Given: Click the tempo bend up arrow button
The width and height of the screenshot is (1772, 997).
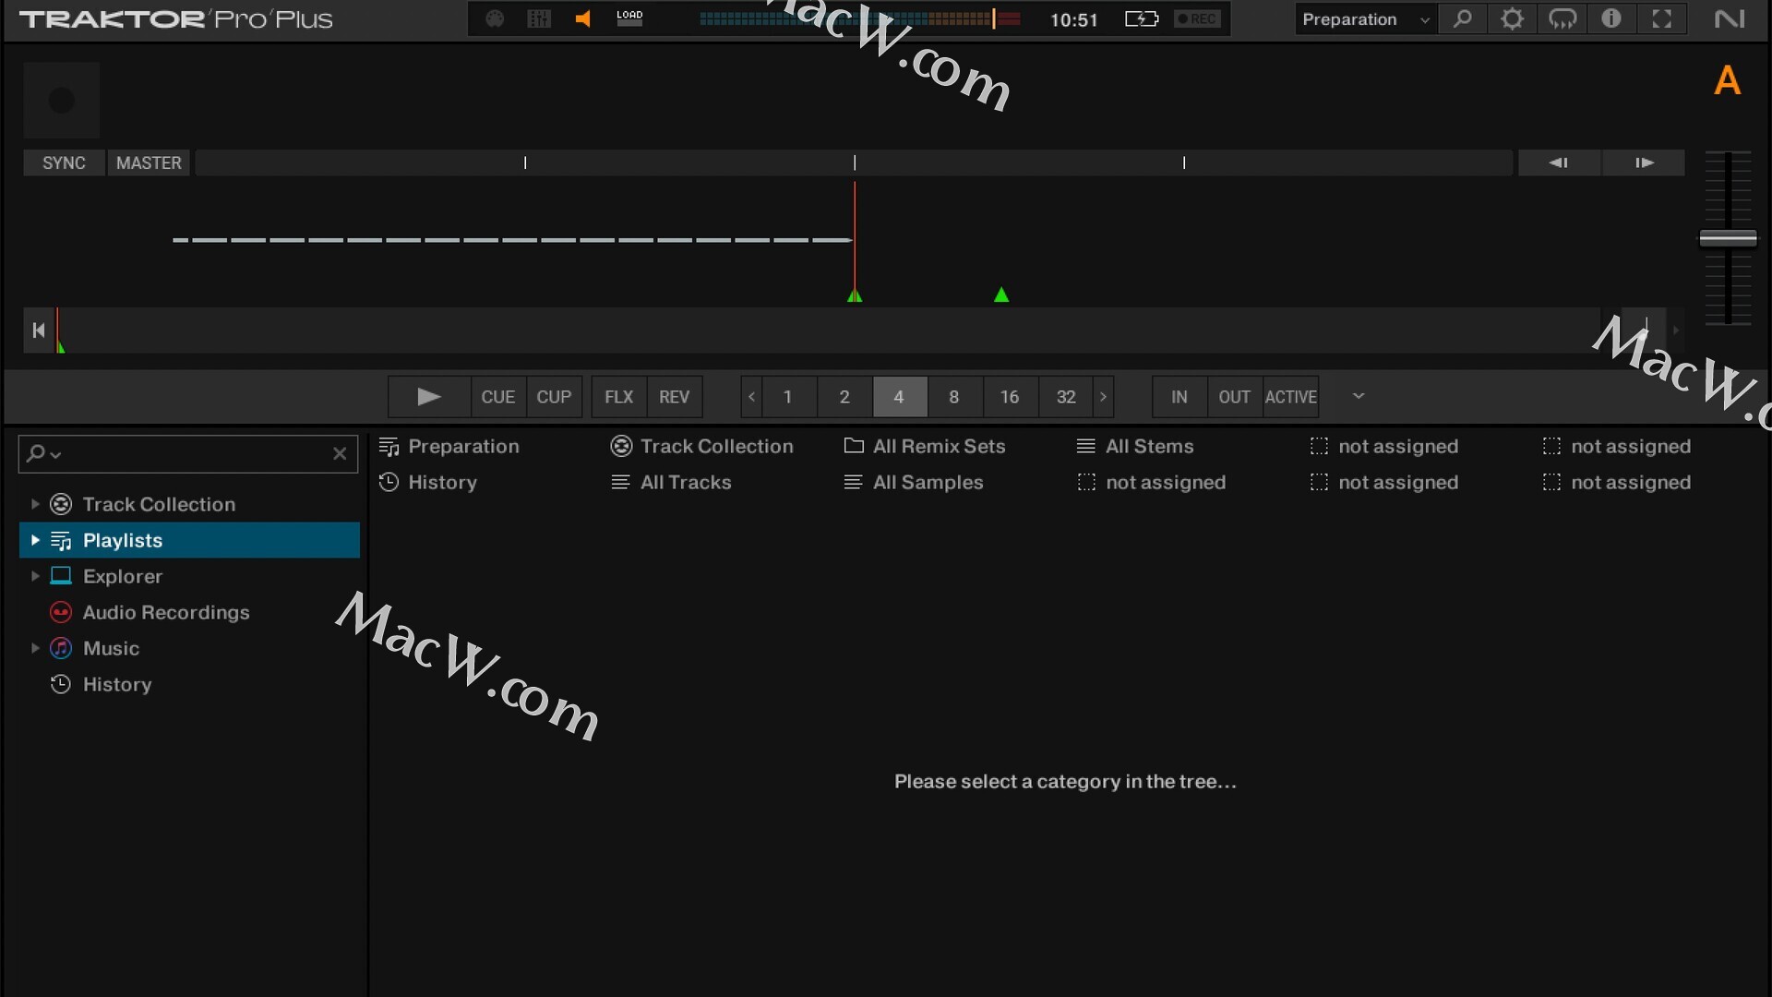Looking at the screenshot, I should pos(1644,162).
